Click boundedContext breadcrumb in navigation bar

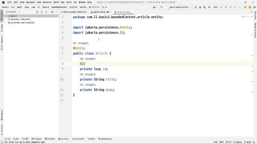click(x=59, y=7)
